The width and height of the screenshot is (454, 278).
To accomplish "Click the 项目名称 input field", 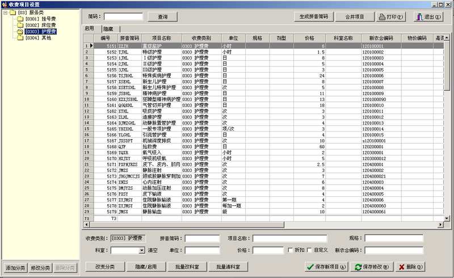I will click(290, 238).
